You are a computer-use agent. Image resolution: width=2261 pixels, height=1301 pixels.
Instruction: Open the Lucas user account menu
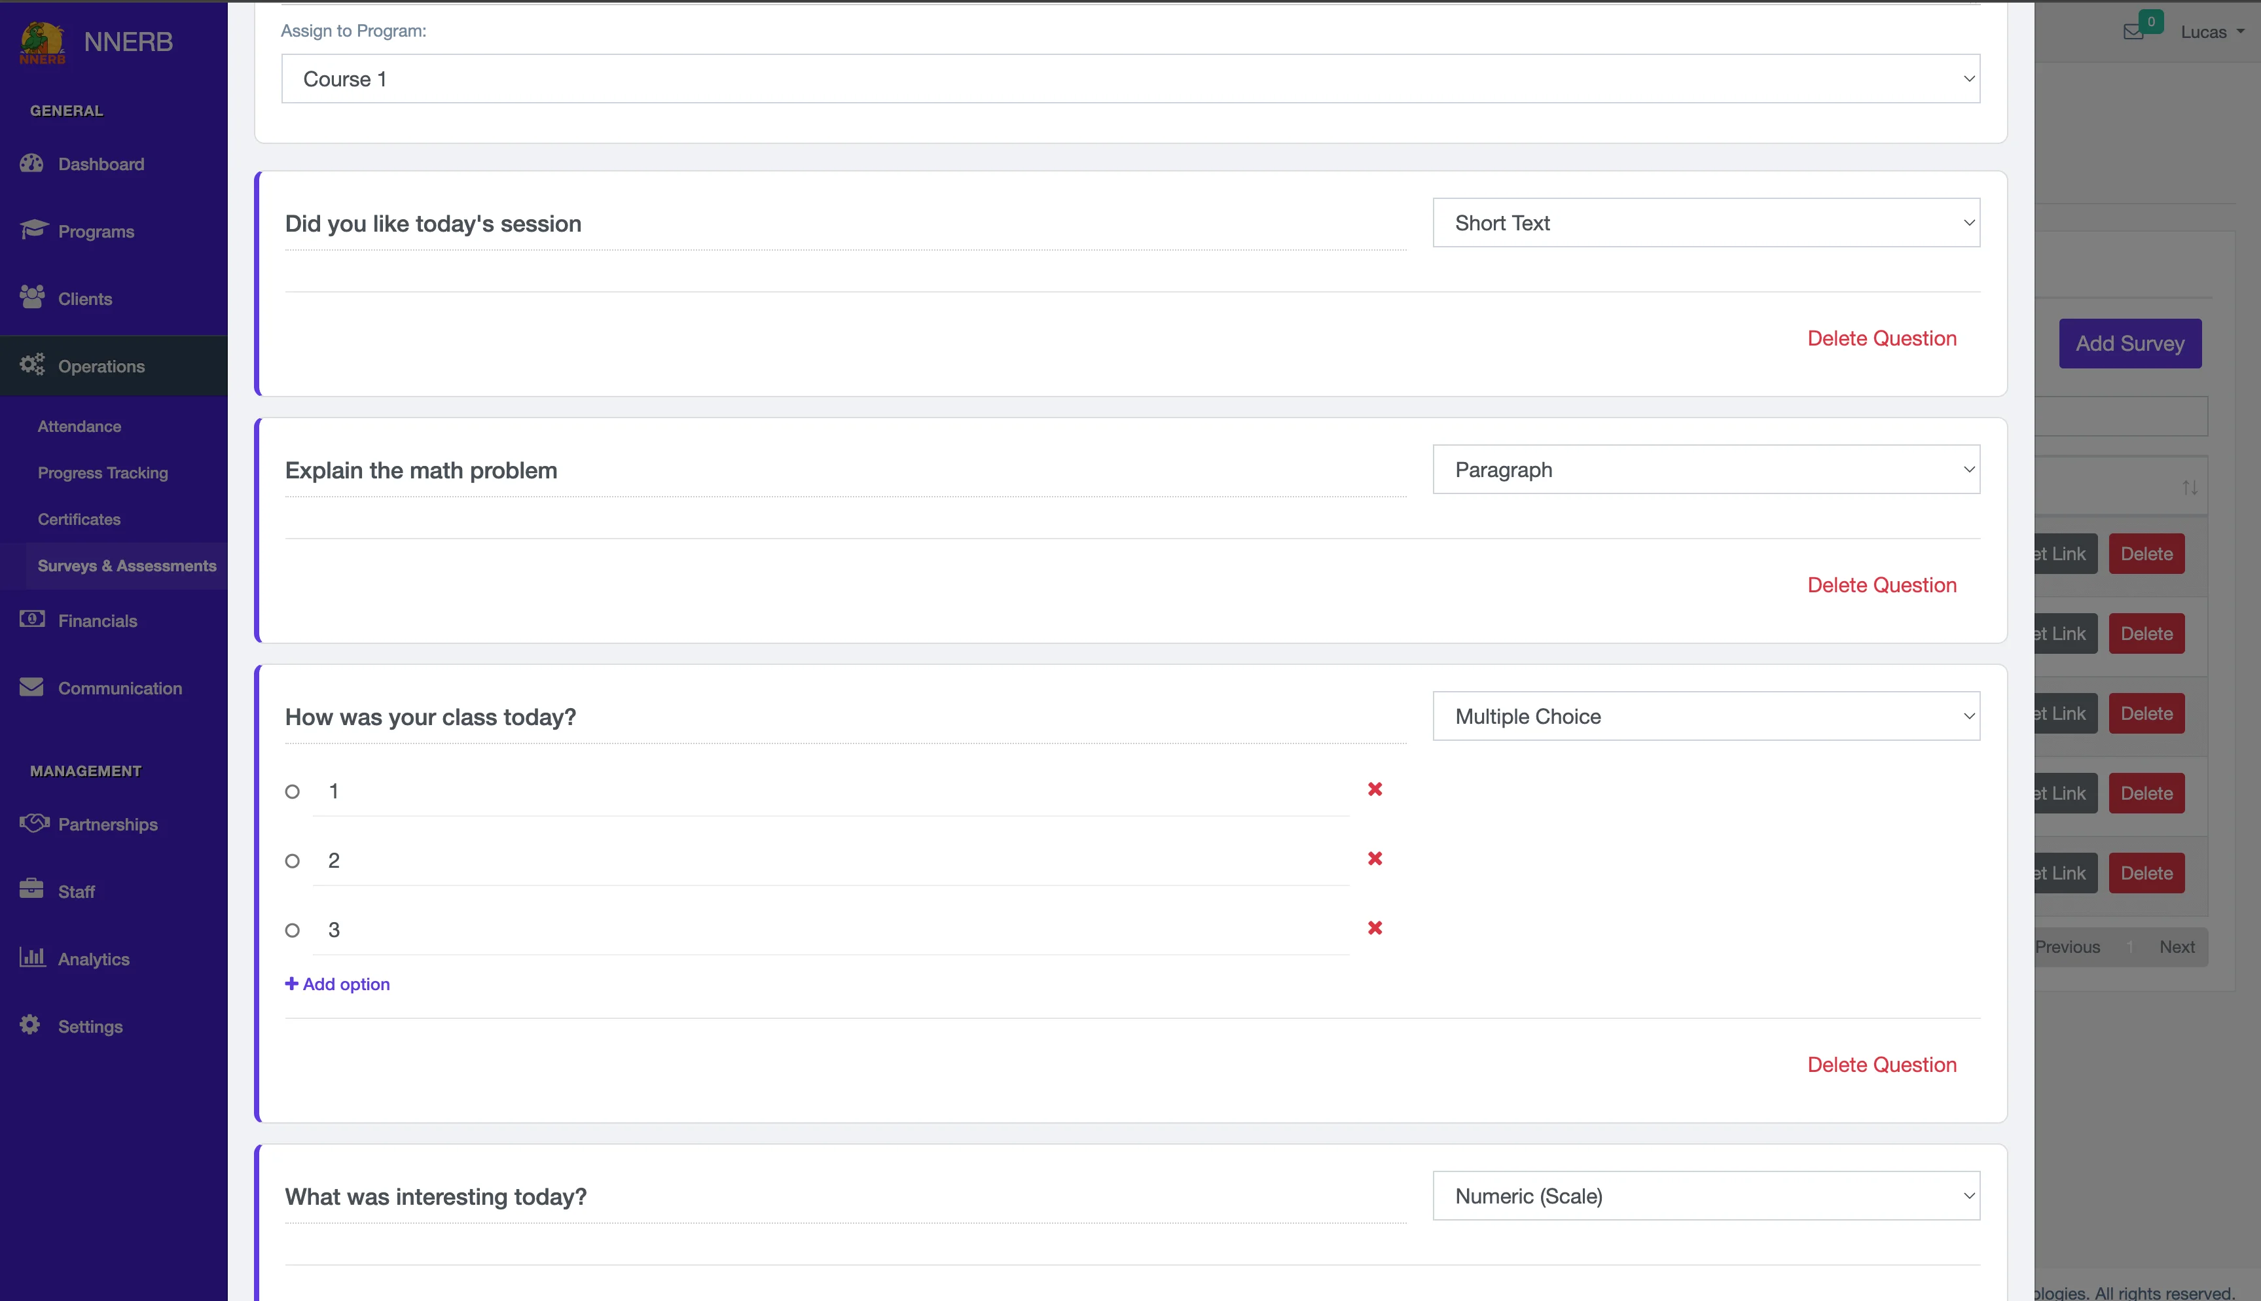[x=2211, y=32]
